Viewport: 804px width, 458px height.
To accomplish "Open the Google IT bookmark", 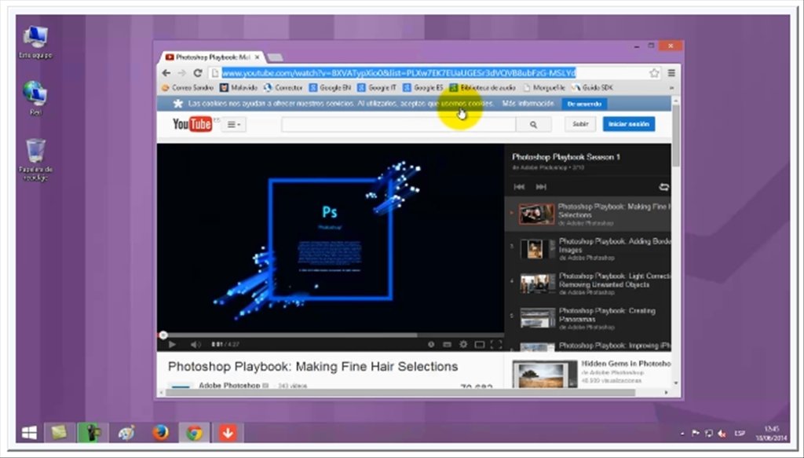I will pyautogui.click(x=377, y=88).
